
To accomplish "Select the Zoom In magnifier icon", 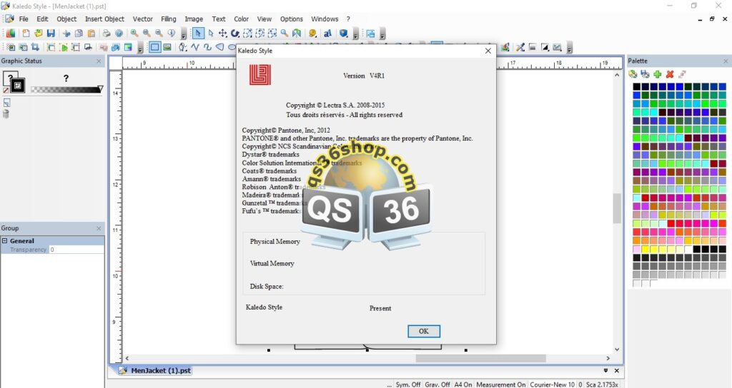I will [x=134, y=34].
